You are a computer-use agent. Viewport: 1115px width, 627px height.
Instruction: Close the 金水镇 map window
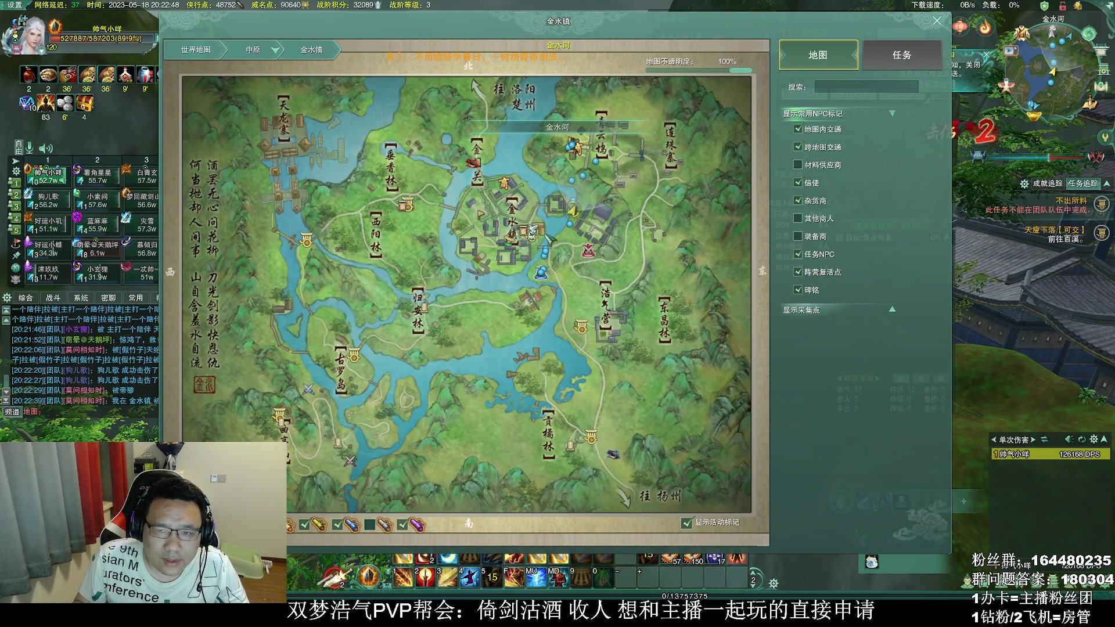[x=937, y=21]
